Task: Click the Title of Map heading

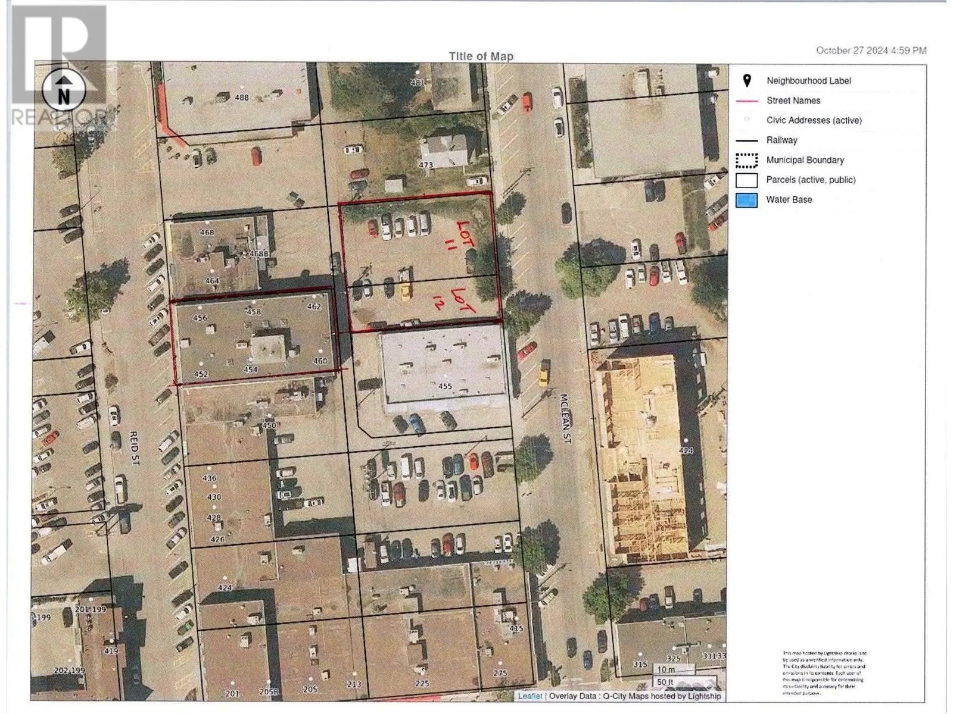Action: 481,56
